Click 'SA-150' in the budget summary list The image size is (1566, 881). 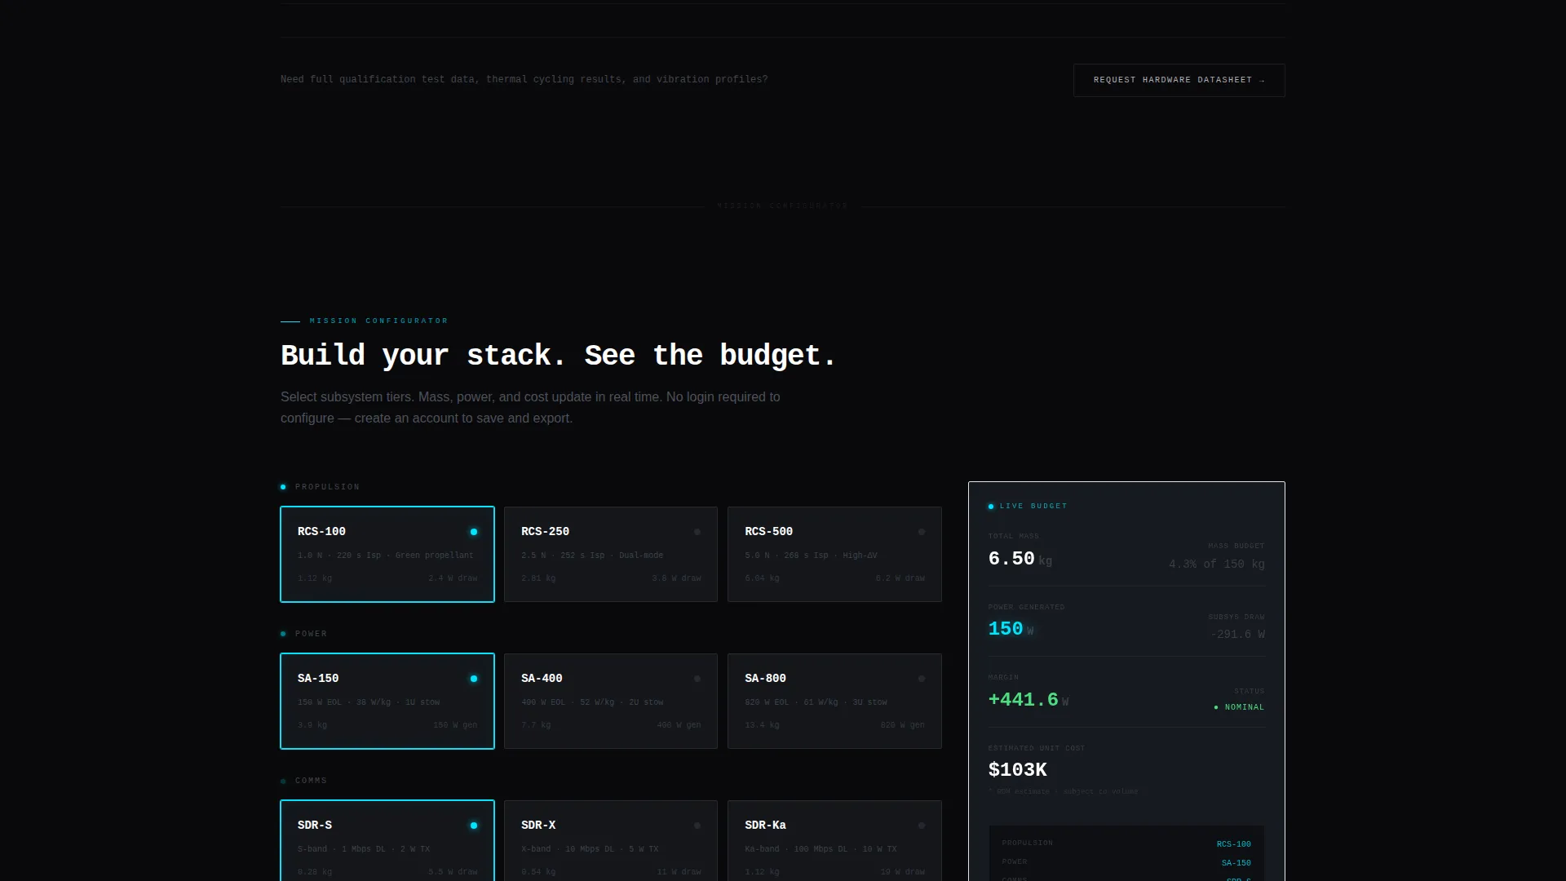click(x=1236, y=863)
